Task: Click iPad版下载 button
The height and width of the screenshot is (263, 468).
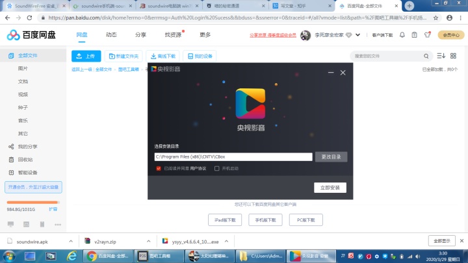Action: [225, 220]
